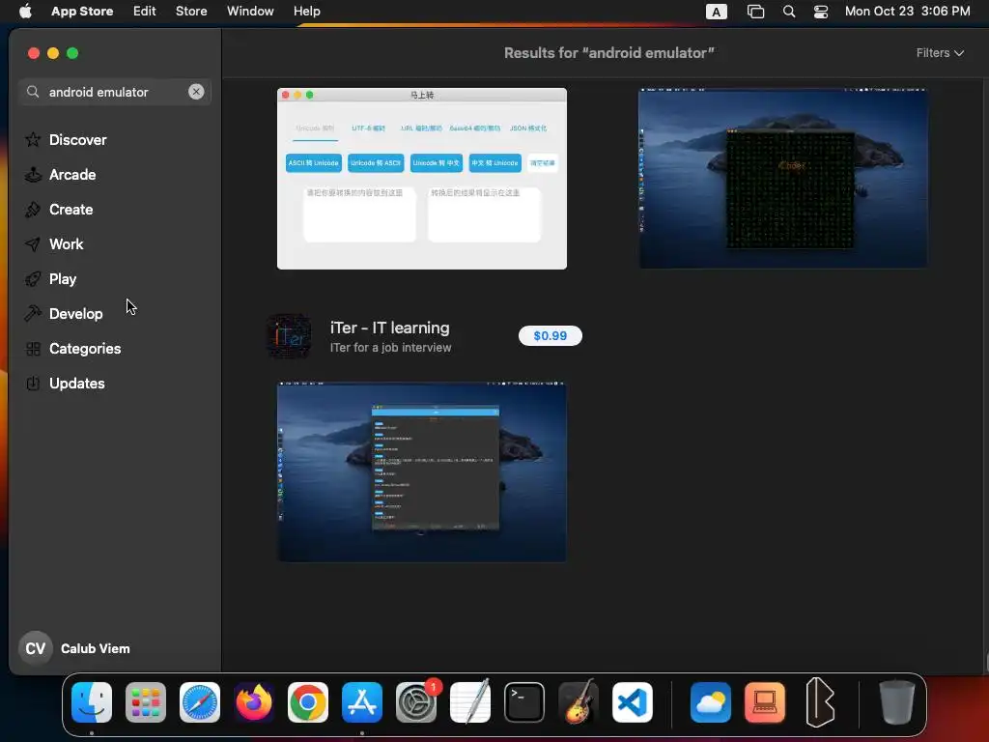Open System Settings from the Dock
The image size is (989, 742).
click(x=416, y=702)
